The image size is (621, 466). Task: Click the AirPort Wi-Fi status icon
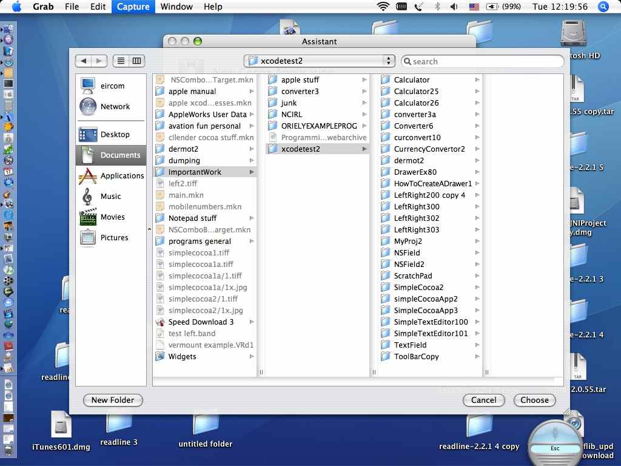[383, 6]
